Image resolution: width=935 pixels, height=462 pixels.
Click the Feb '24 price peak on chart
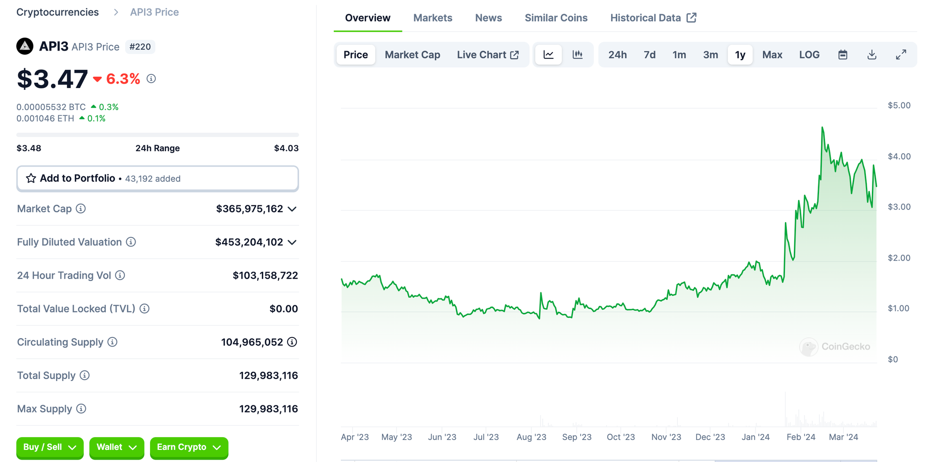coord(822,128)
